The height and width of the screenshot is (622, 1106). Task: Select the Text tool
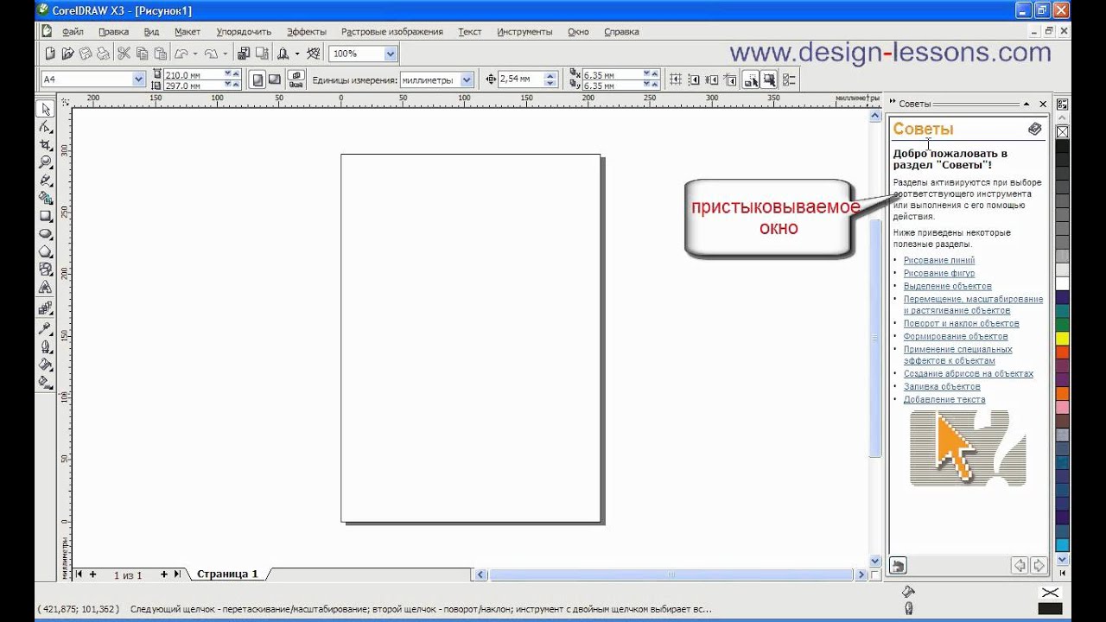coord(45,288)
